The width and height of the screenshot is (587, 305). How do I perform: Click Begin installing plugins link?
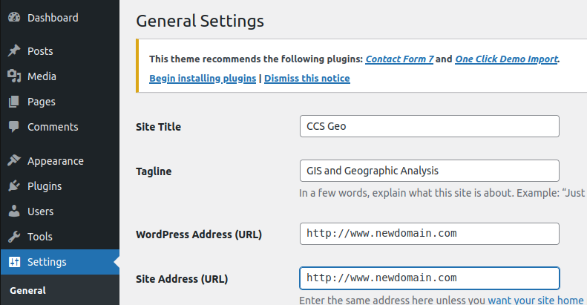click(203, 79)
